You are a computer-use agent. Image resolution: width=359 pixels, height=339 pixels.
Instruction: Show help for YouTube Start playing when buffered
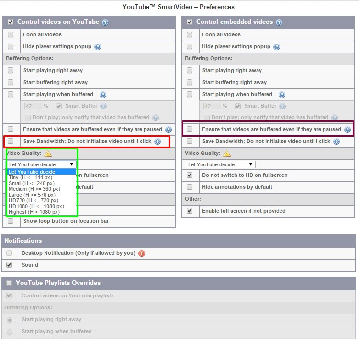click(103, 95)
